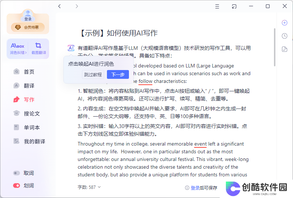Switch to mini window mode icon
The image size is (293, 198).
[234, 7]
